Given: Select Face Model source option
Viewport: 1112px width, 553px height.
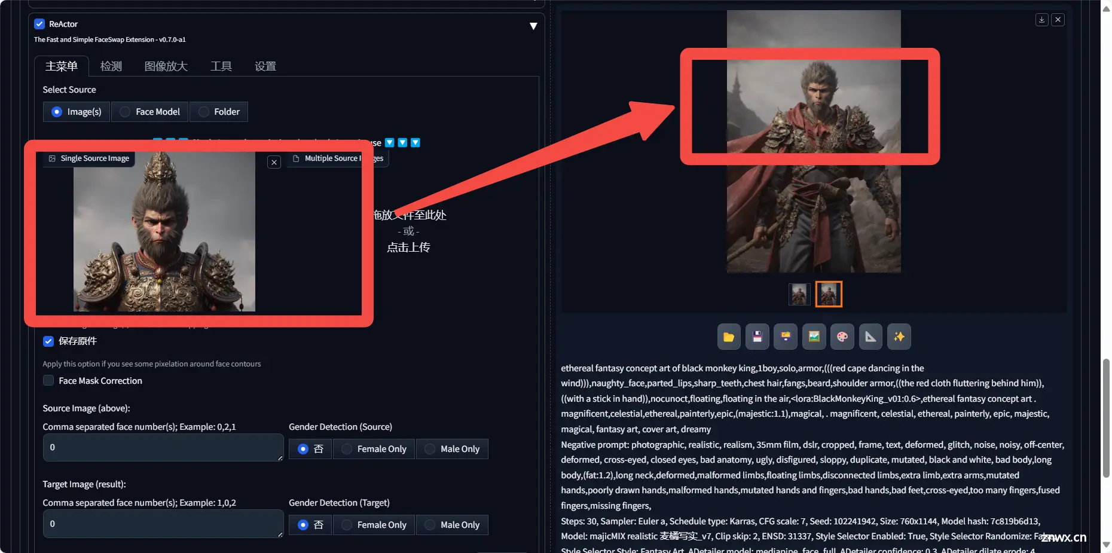Looking at the screenshot, I should 150,112.
